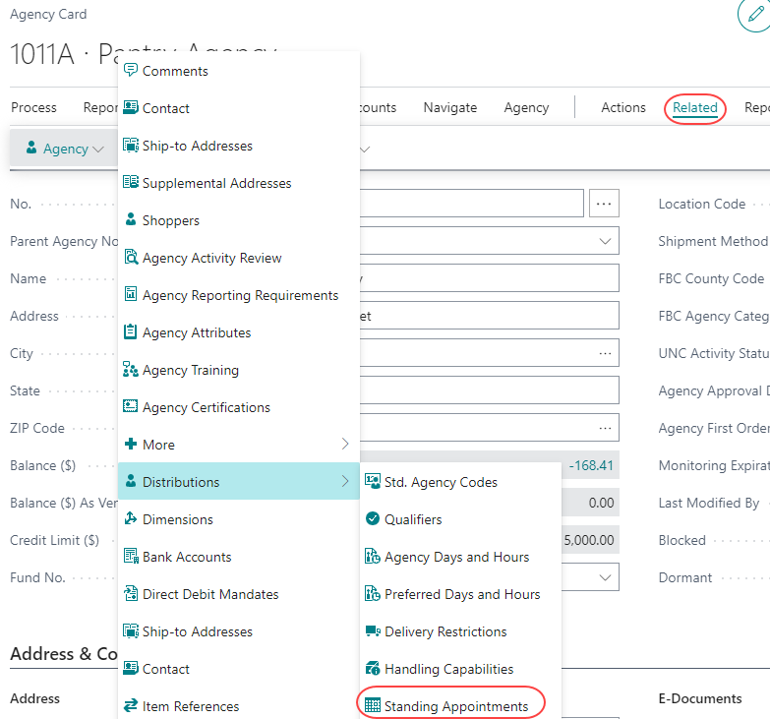The image size is (770, 719).
Task: Click the Delivery Restrictions truck icon
Action: [372, 631]
